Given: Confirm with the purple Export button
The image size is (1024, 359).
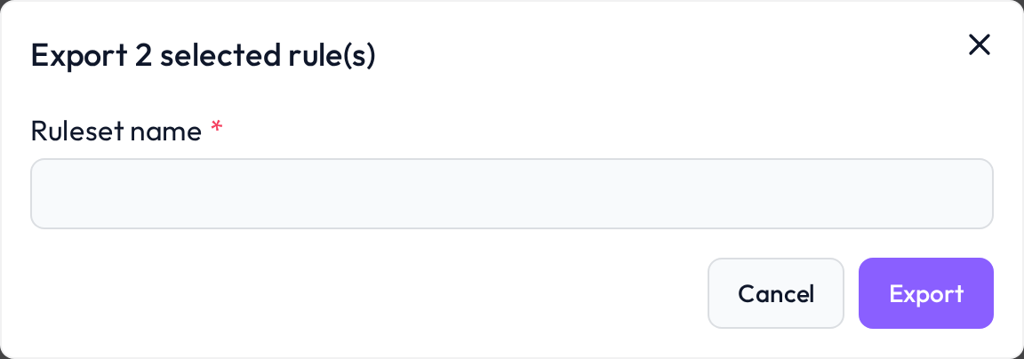Looking at the screenshot, I should [926, 293].
